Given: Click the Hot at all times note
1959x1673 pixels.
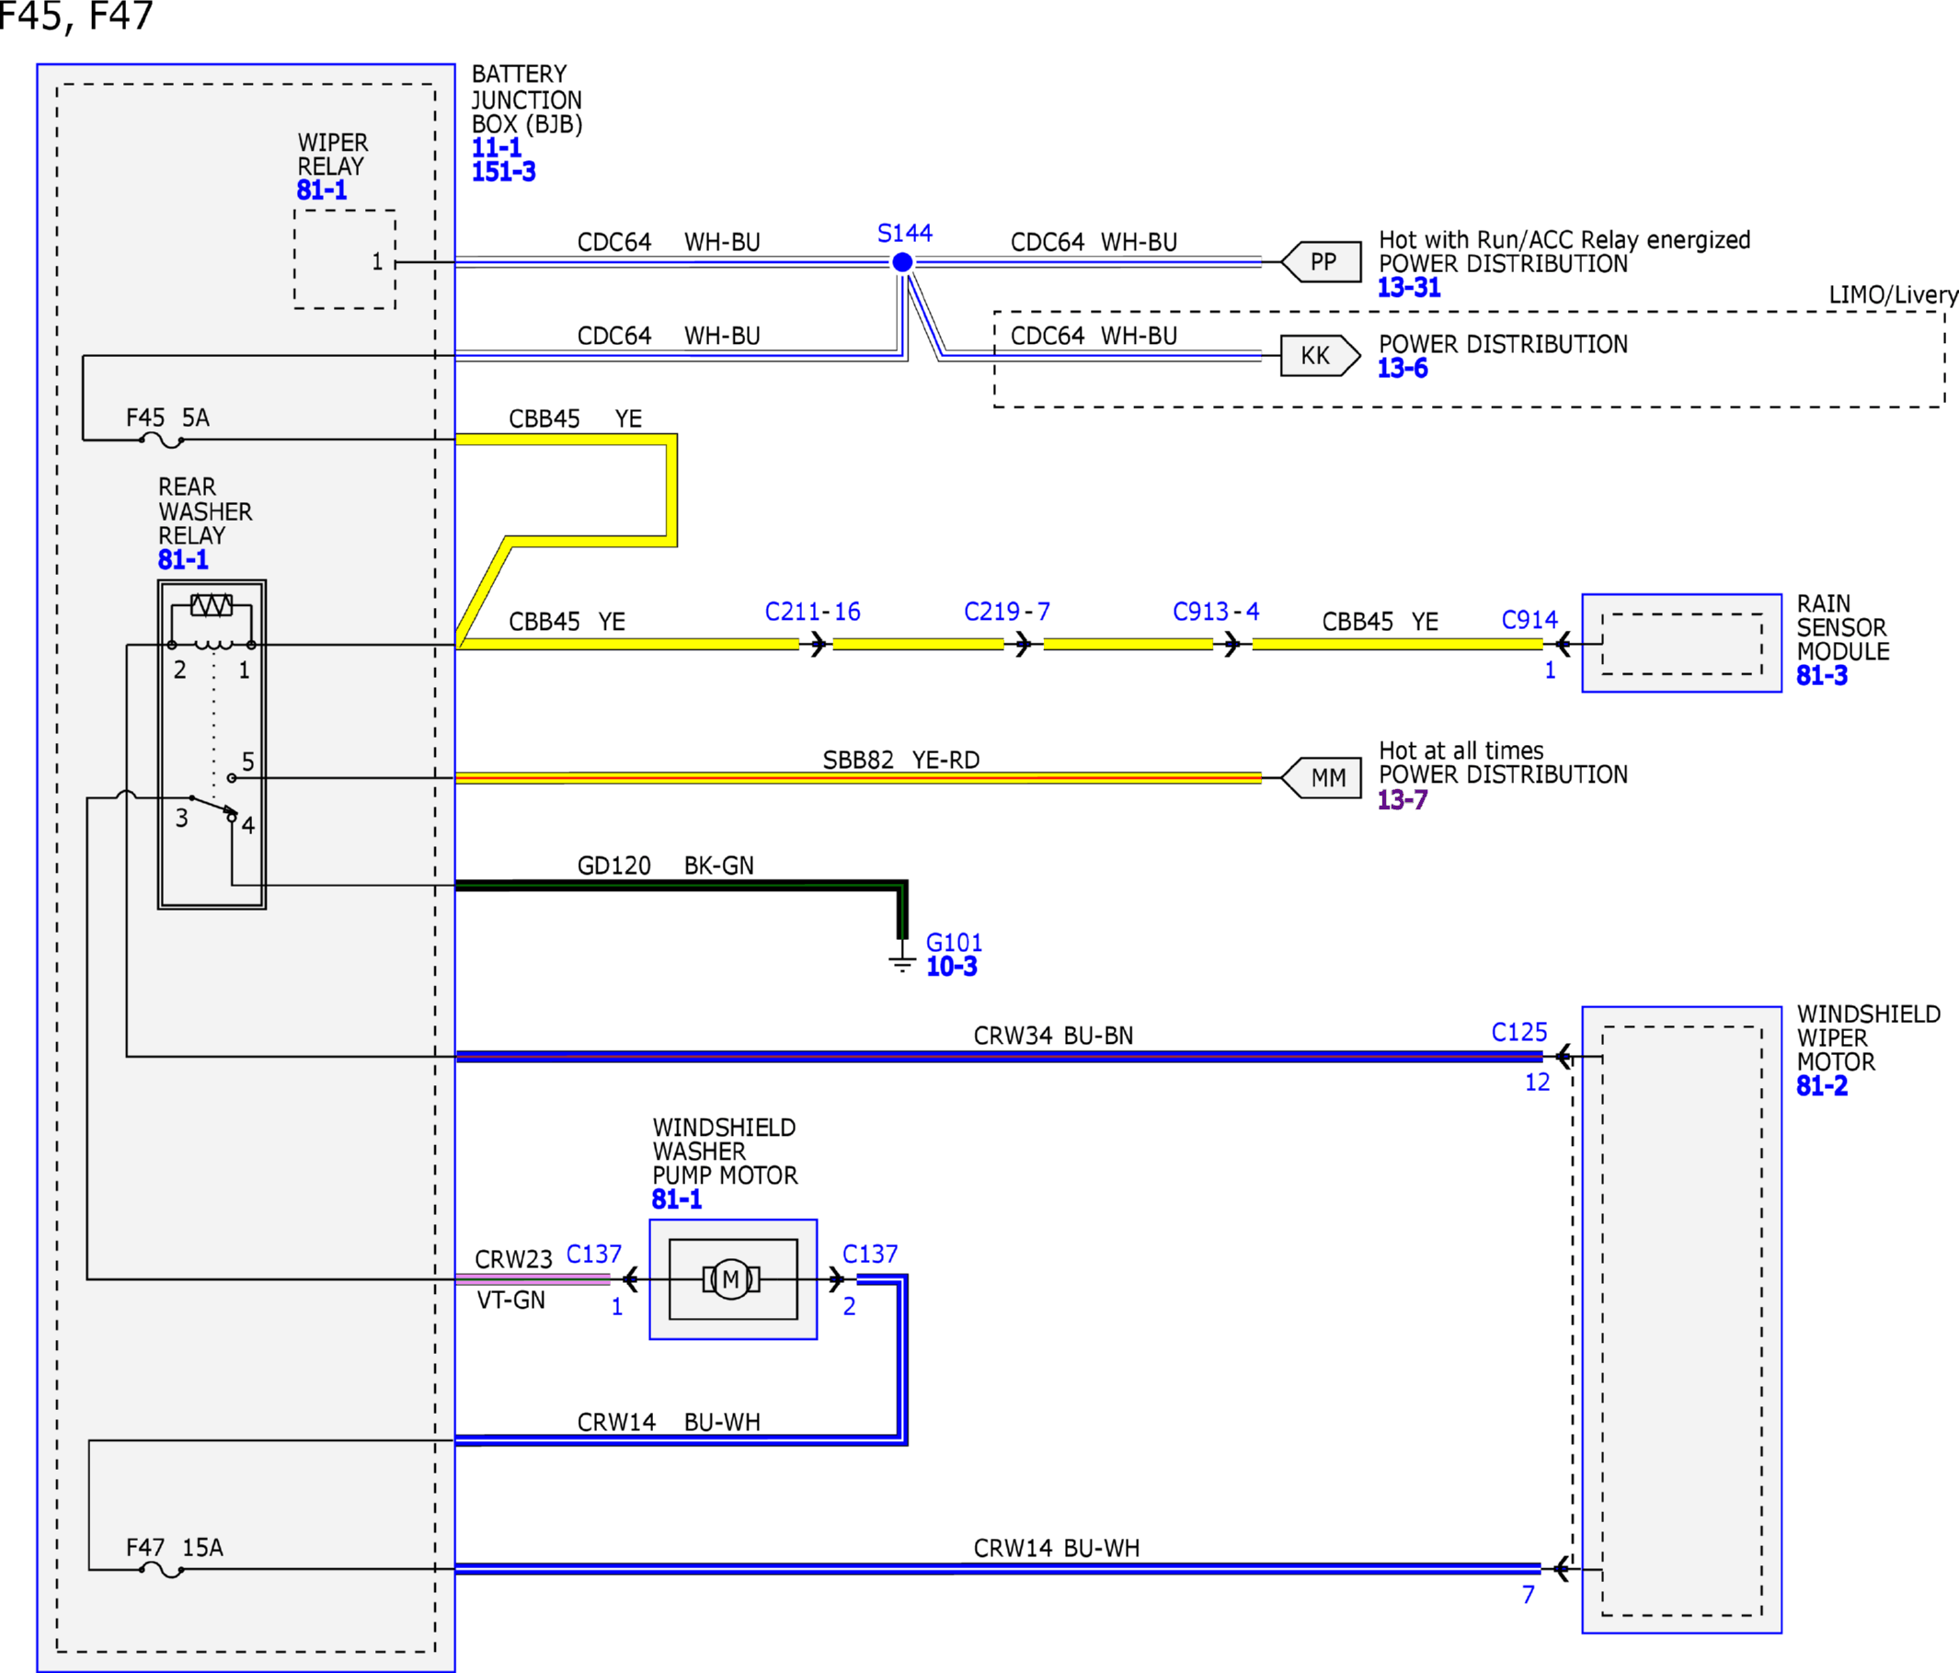Looking at the screenshot, I should point(1461,751).
